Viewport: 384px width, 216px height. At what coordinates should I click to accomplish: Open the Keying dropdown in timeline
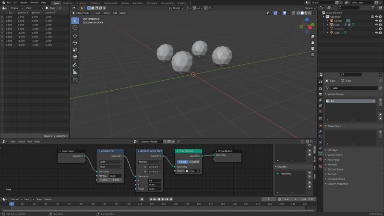click(x=29, y=199)
